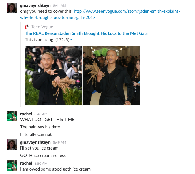This screenshot has height=174, width=195.
Task: Open the left Met Gala photo preview
Action: (54, 76)
